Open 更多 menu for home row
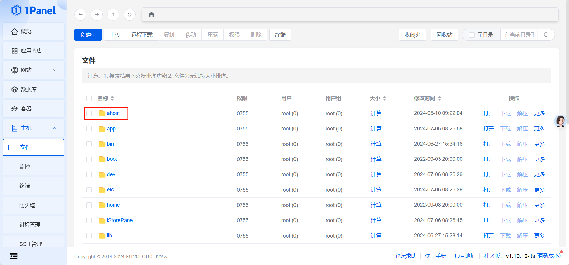Image resolution: width=569 pixels, height=265 pixels. [x=539, y=205]
